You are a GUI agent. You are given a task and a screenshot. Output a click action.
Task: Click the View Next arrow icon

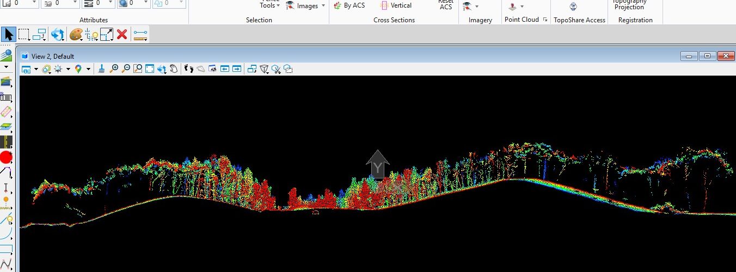237,69
